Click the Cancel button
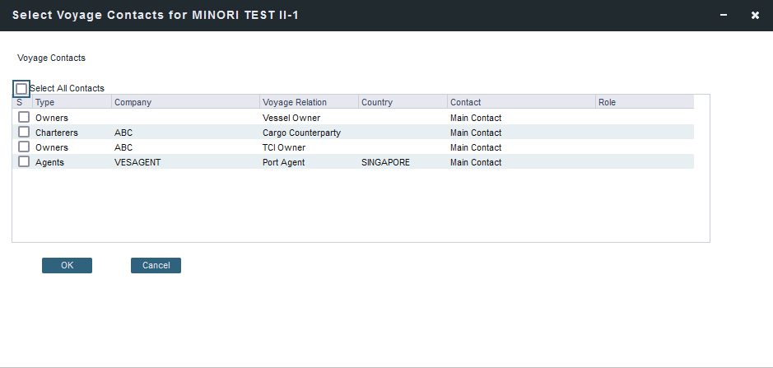 click(x=156, y=265)
